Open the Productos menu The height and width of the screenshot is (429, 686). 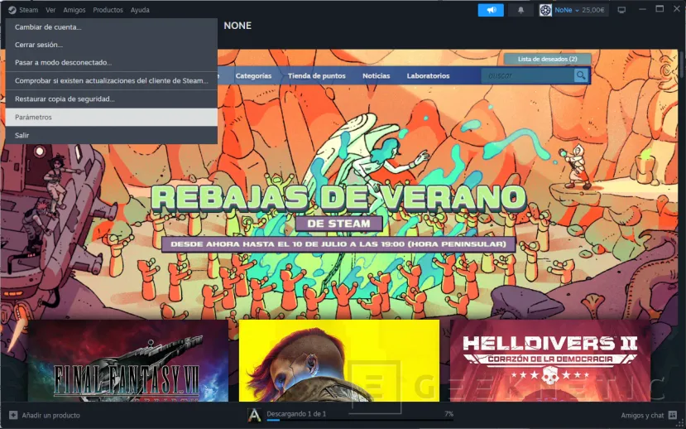coord(108,10)
